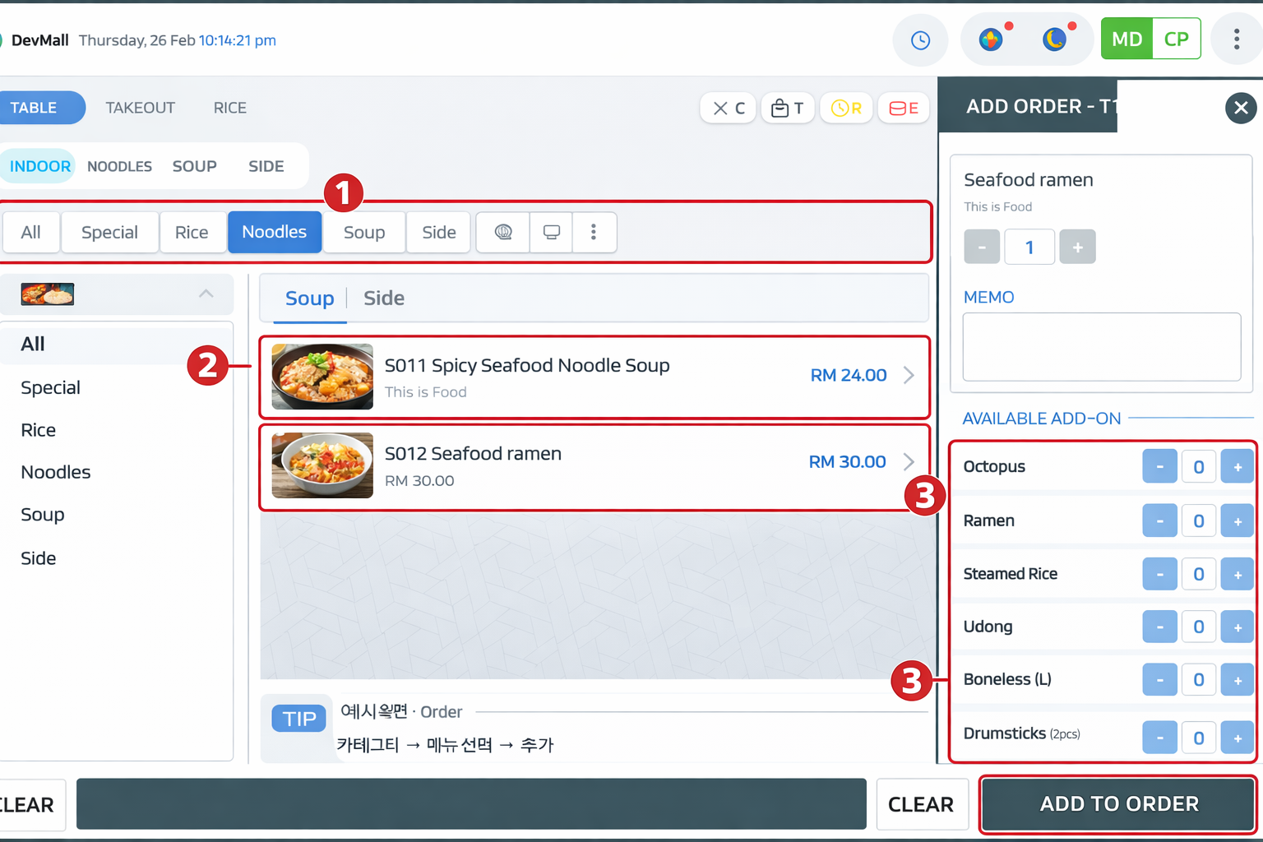Collapse the category image panel chevron
The width and height of the screenshot is (1263, 842).
(206, 294)
